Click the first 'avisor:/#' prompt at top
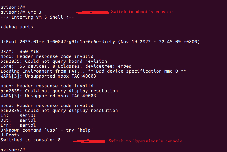The image size is (227, 152). 13,7
